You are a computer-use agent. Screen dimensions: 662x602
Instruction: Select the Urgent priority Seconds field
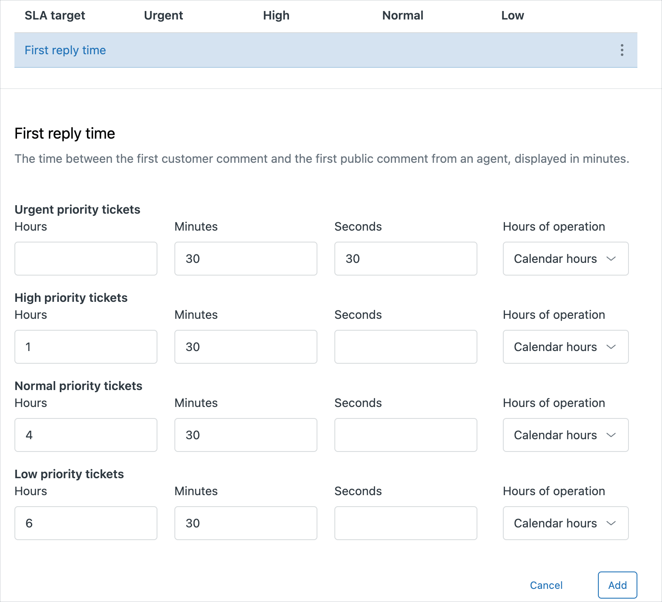tap(406, 259)
